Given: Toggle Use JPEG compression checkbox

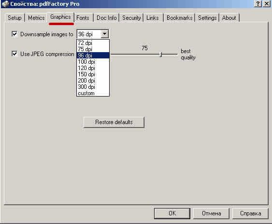Looking at the screenshot, I should 14,54.
